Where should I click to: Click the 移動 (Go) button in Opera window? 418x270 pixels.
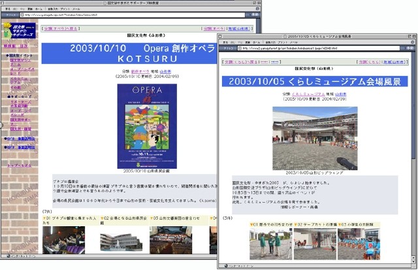[x=253, y=14]
